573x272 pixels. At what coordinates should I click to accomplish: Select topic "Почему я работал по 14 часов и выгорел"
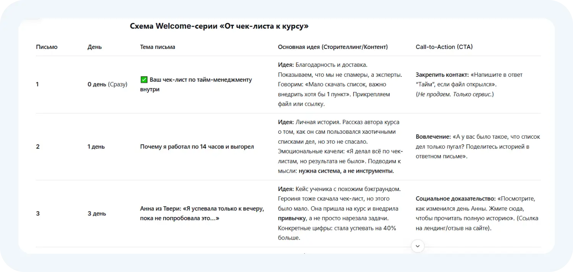pos(197,146)
